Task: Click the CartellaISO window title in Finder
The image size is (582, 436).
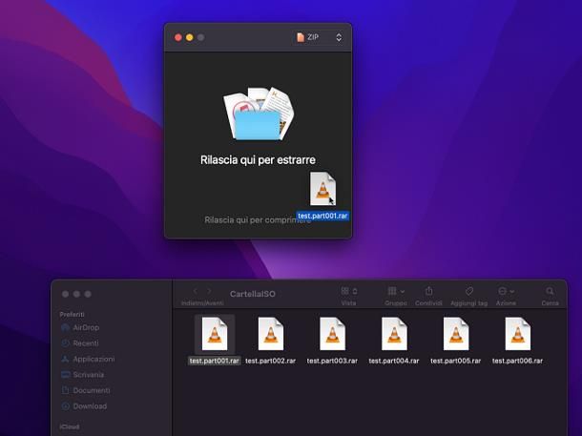Action: 253,294
